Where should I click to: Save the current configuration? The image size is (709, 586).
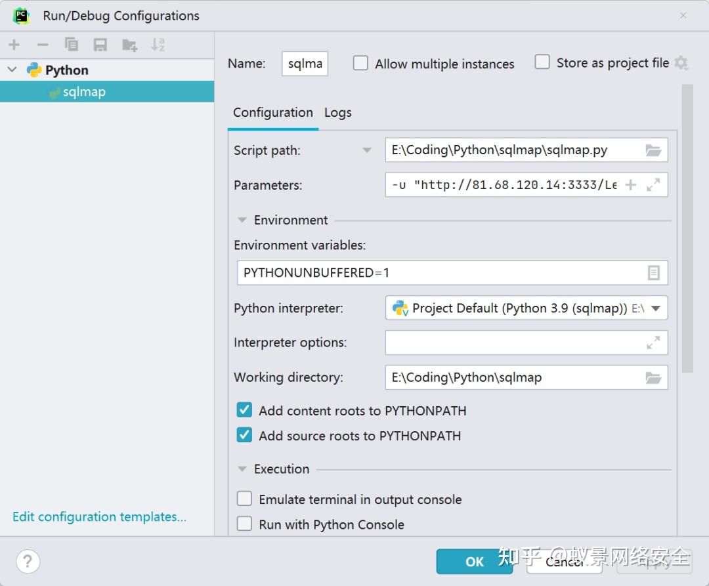tap(100, 45)
